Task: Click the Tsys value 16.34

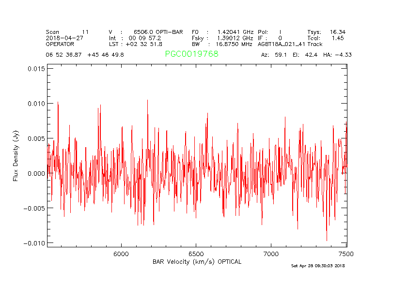Action: 337,32
